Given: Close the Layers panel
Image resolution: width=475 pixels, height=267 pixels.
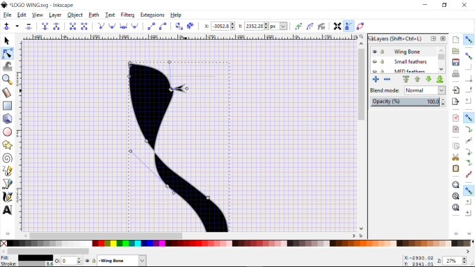Looking at the screenshot, I should click(x=443, y=39).
